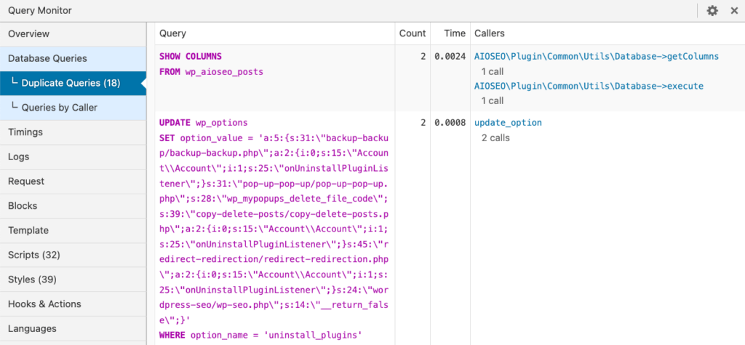Click the 0.0024 time value
The height and width of the screenshot is (345, 745).
coord(450,57)
